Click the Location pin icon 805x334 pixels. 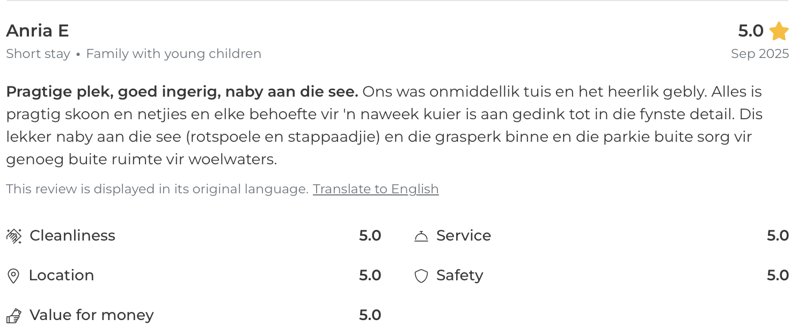point(13,276)
